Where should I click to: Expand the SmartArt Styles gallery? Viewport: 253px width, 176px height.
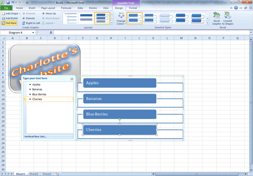click(208, 23)
